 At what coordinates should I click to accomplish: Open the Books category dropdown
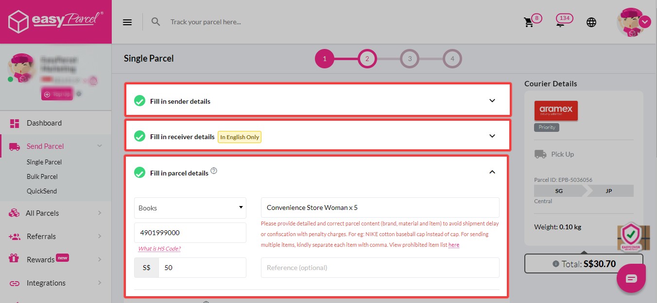pos(190,208)
